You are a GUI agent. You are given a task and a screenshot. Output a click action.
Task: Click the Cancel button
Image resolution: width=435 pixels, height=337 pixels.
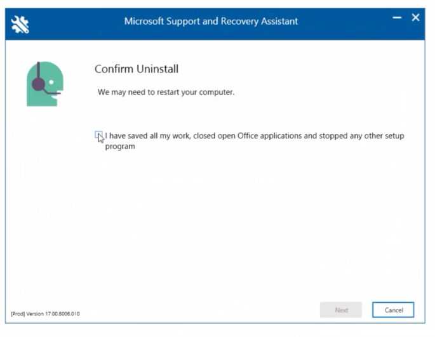(x=393, y=310)
